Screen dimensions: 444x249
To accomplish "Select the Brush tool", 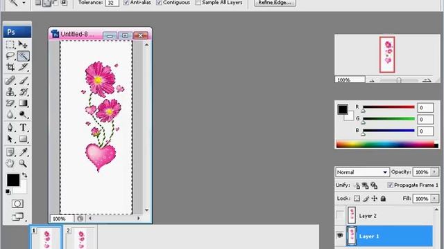I will 23,80.
